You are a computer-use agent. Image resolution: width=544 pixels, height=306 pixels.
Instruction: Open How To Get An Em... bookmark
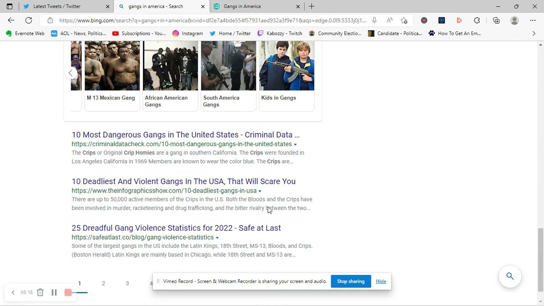point(455,33)
